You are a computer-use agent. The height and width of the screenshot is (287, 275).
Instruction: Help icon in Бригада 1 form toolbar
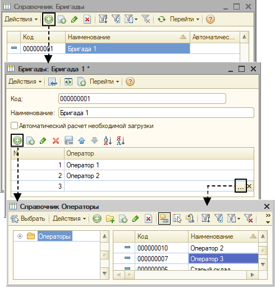click(130, 81)
